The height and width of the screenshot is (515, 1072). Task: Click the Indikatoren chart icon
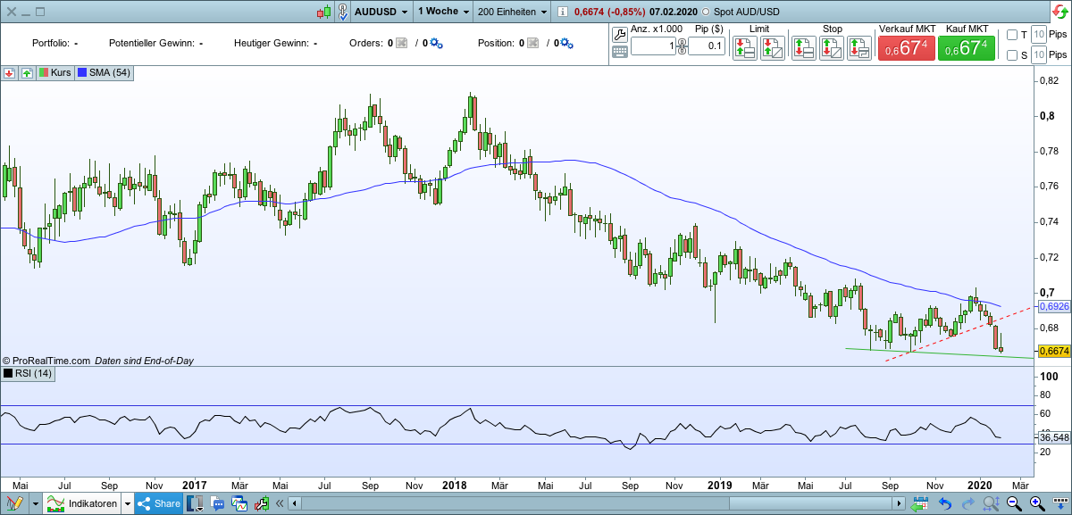pos(55,503)
